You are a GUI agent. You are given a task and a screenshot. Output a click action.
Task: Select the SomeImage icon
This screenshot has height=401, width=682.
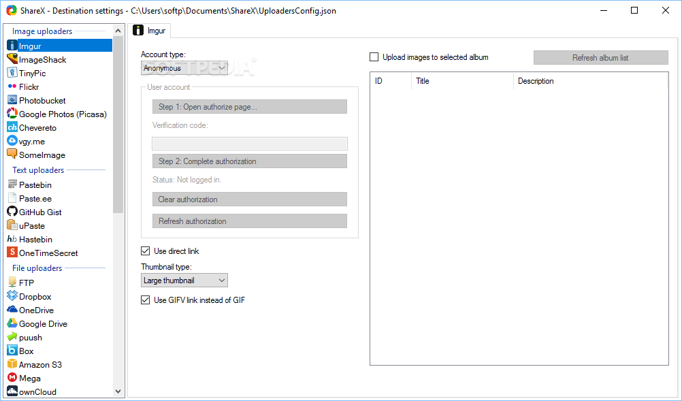point(12,155)
